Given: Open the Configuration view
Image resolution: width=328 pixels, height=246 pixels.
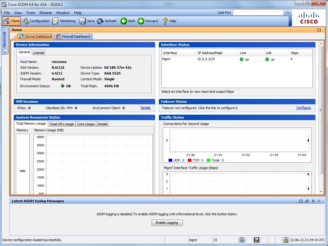Looking at the screenshot, I should tap(36, 21).
